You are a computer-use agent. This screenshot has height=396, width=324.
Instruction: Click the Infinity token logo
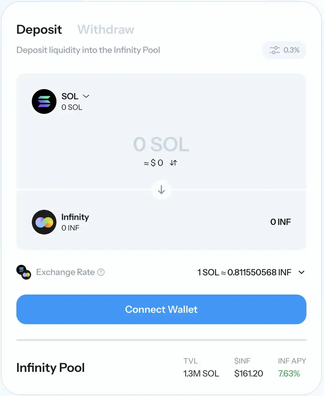(x=44, y=222)
